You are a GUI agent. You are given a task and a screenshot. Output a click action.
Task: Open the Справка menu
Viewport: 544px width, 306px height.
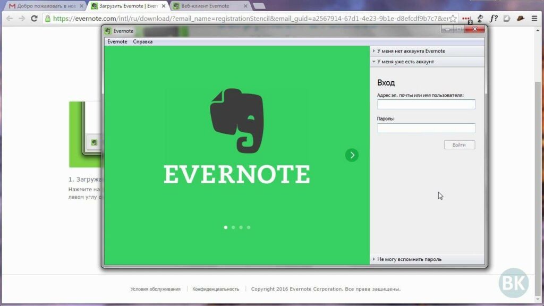click(x=142, y=41)
